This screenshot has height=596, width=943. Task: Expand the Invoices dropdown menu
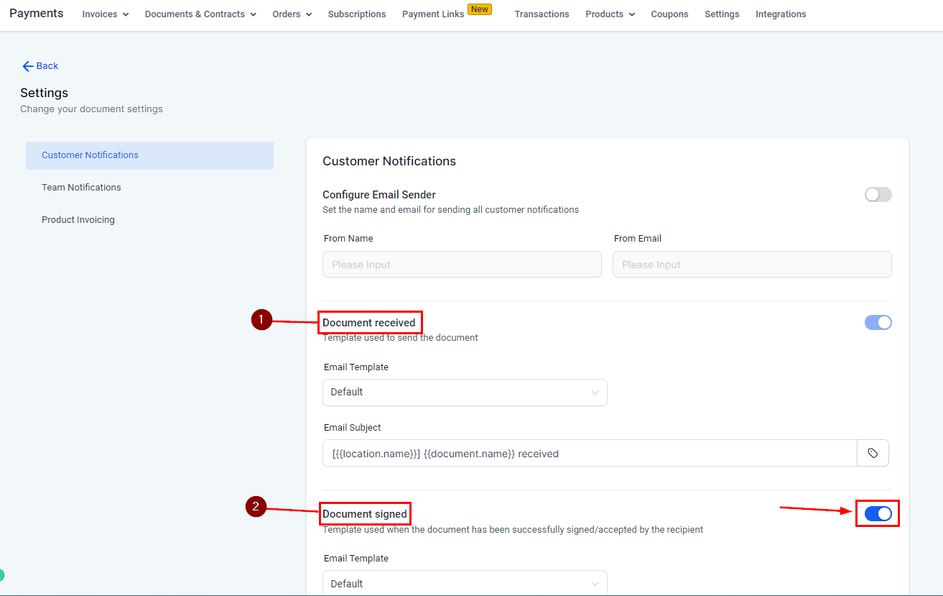pyautogui.click(x=106, y=14)
